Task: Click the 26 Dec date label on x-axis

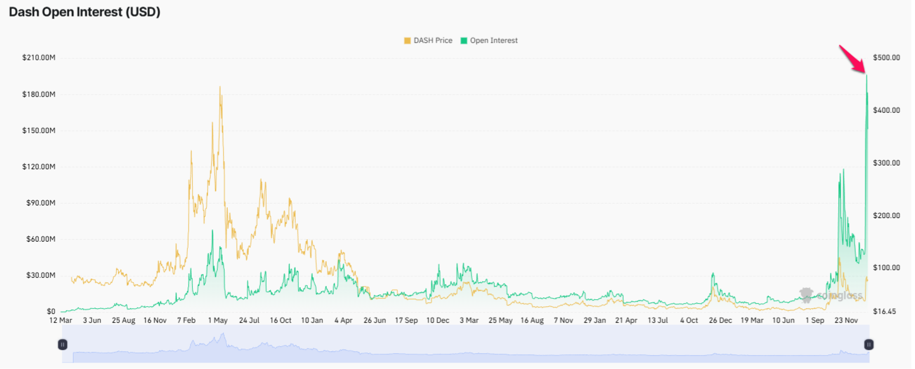Action: [x=720, y=321]
